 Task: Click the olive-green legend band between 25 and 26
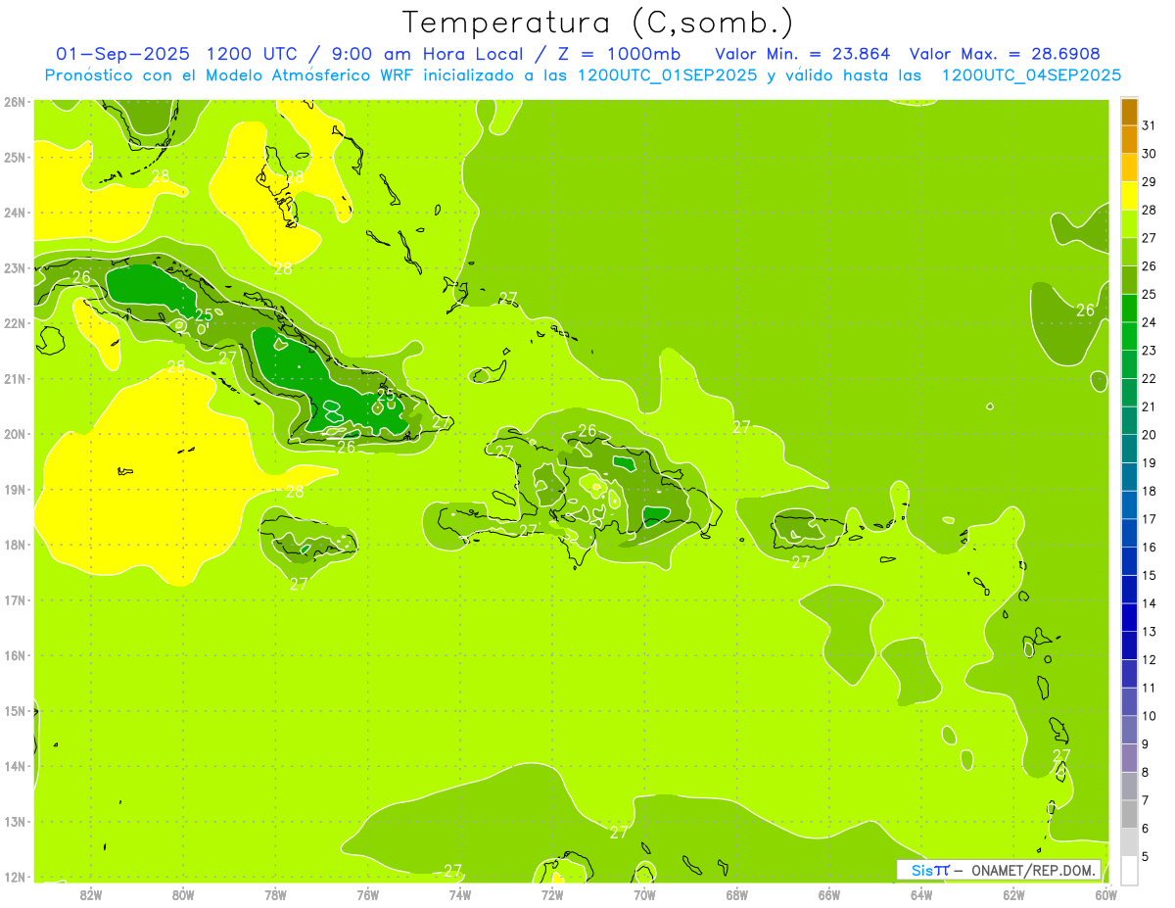pyautogui.click(x=1129, y=279)
